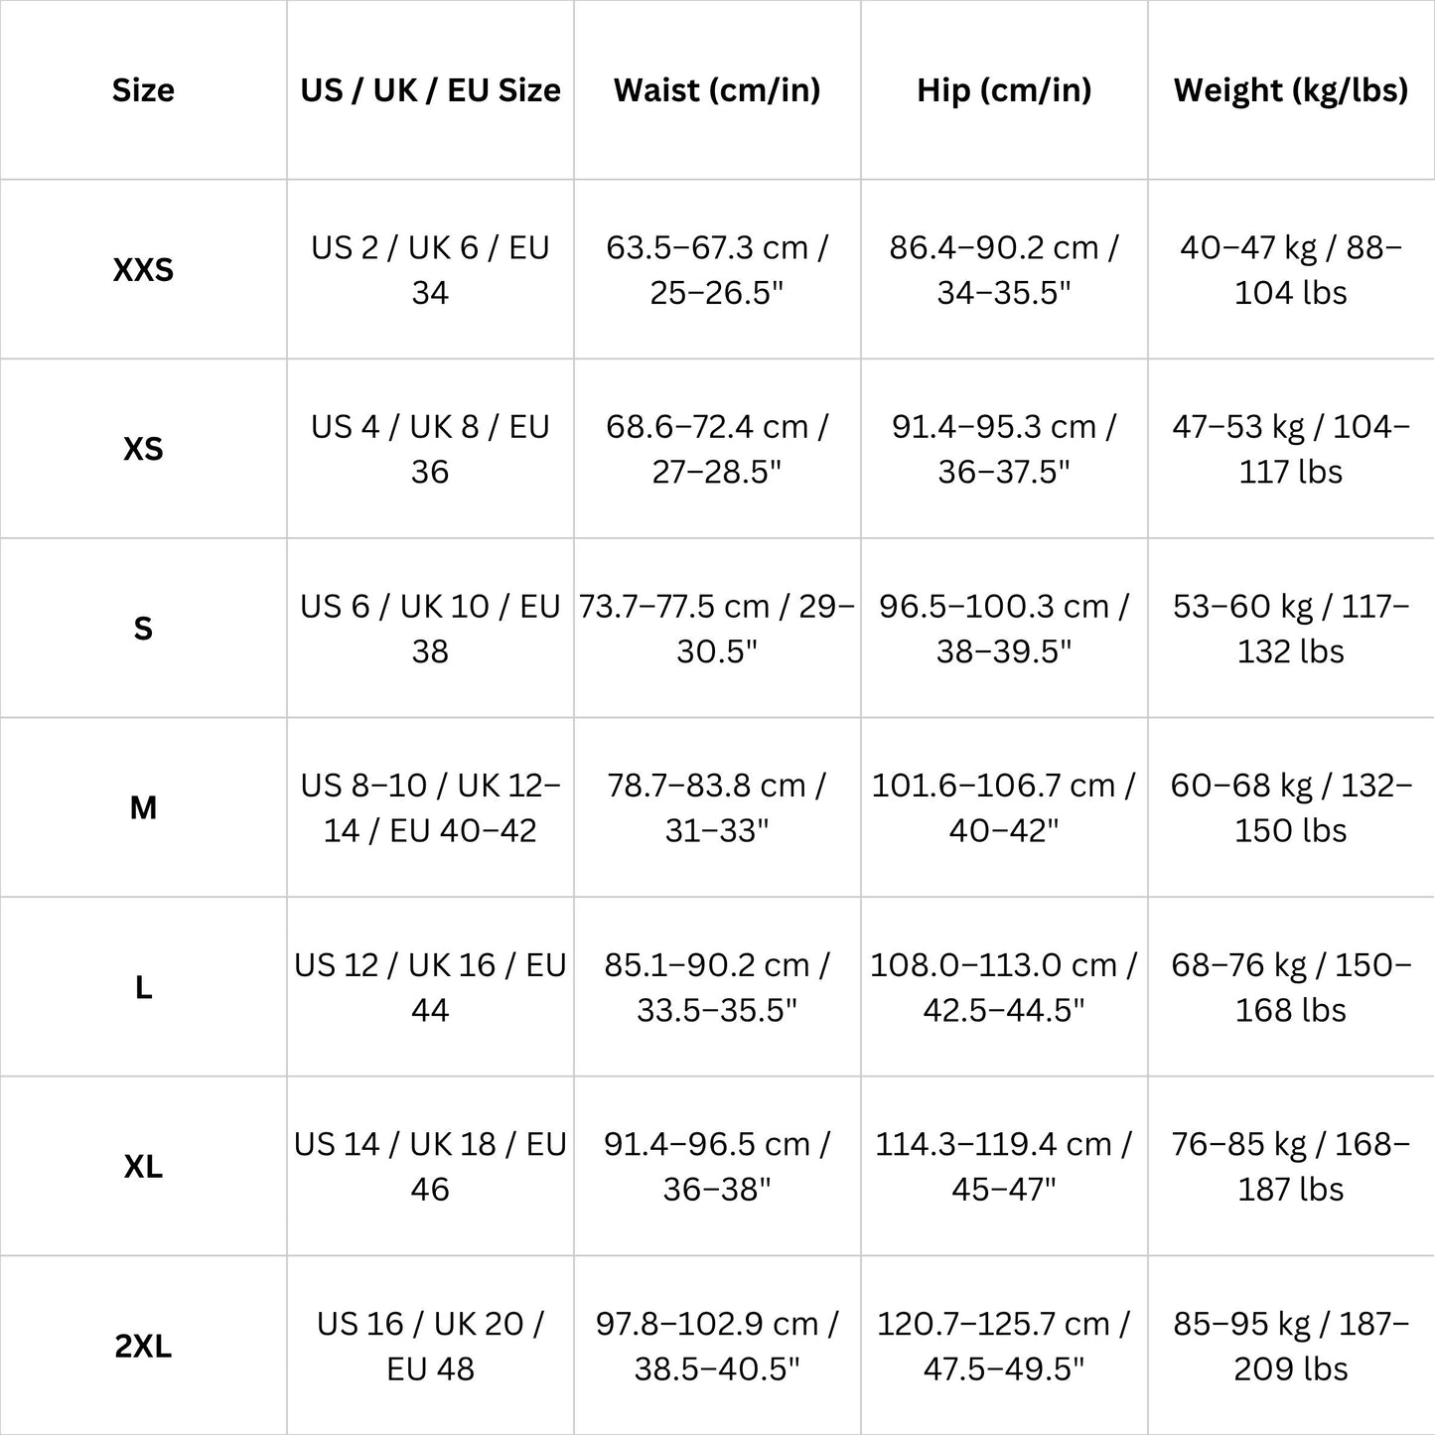This screenshot has height=1435, width=1435.
Task: Select the L size row label
Action: pyautogui.click(x=143, y=987)
